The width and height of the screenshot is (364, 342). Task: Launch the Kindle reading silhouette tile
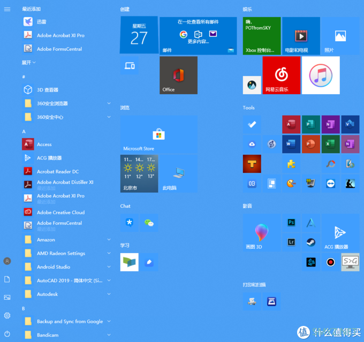(350, 184)
